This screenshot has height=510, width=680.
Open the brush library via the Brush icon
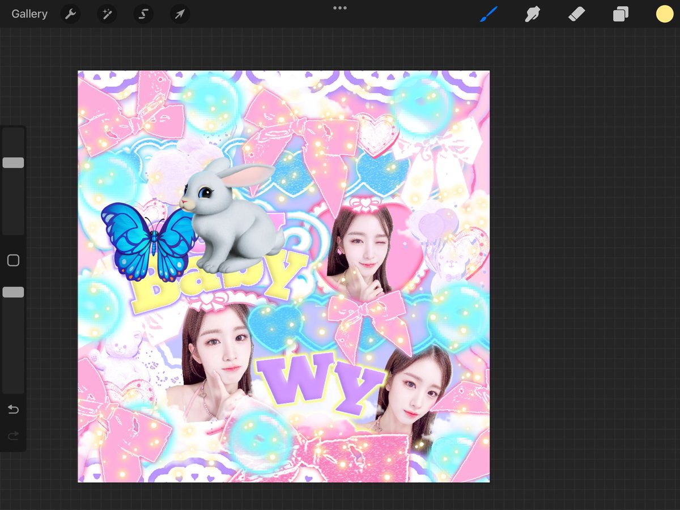488,14
